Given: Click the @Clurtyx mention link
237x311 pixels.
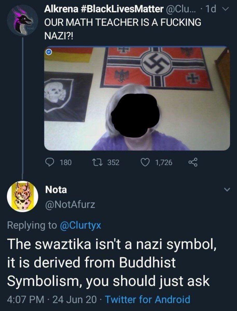Looking at the screenshot, I should [80, 225].
